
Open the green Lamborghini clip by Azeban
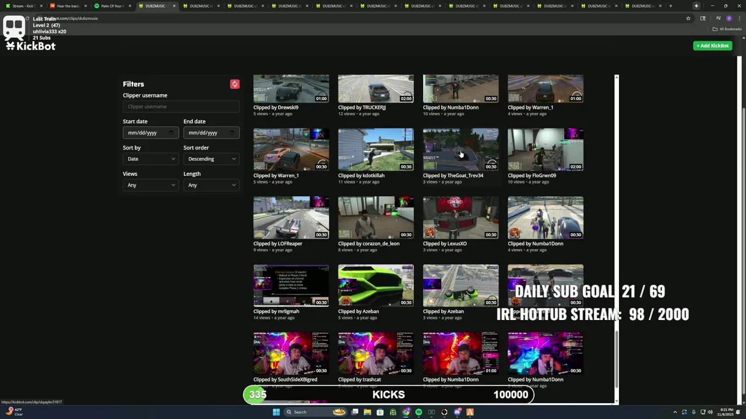(x=376, y=286)
